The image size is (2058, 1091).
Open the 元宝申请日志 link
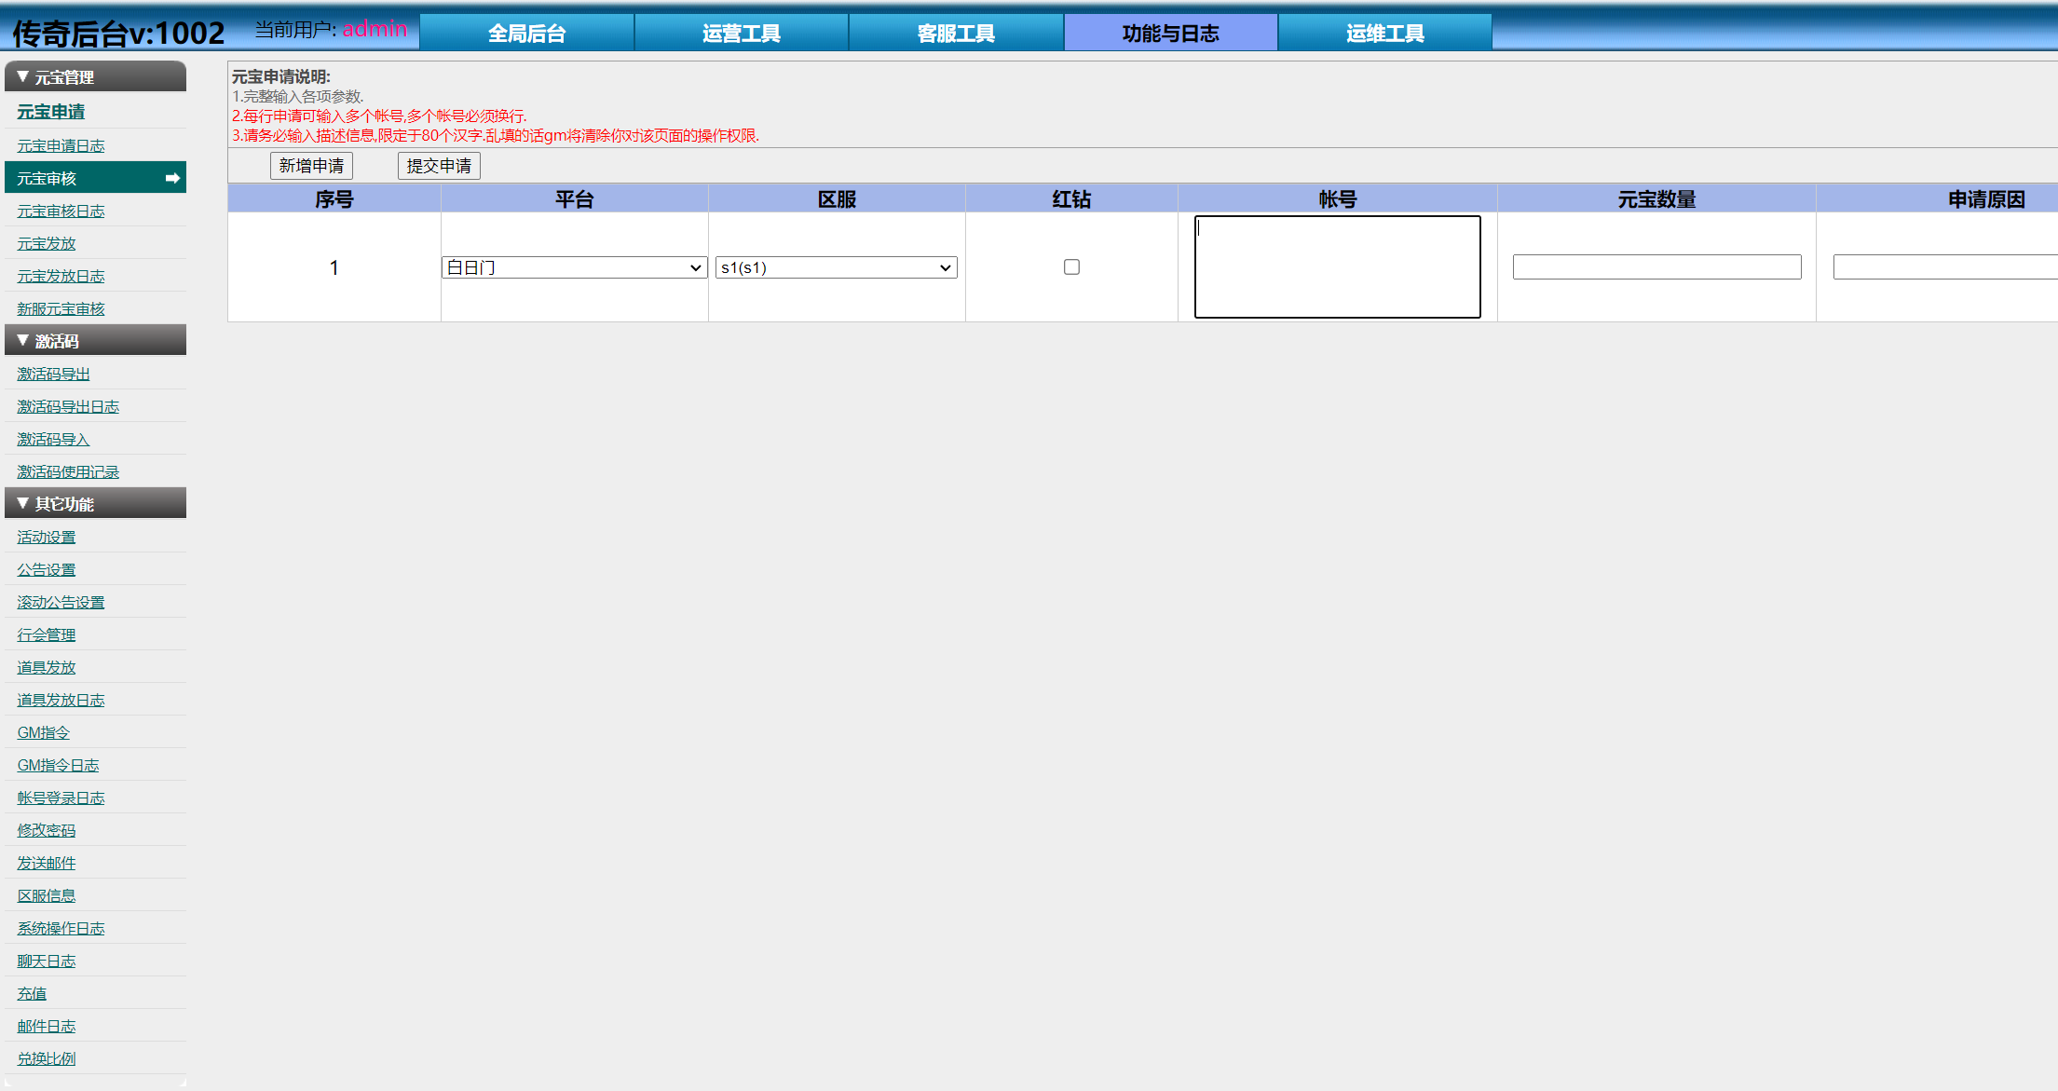point(61,146)
